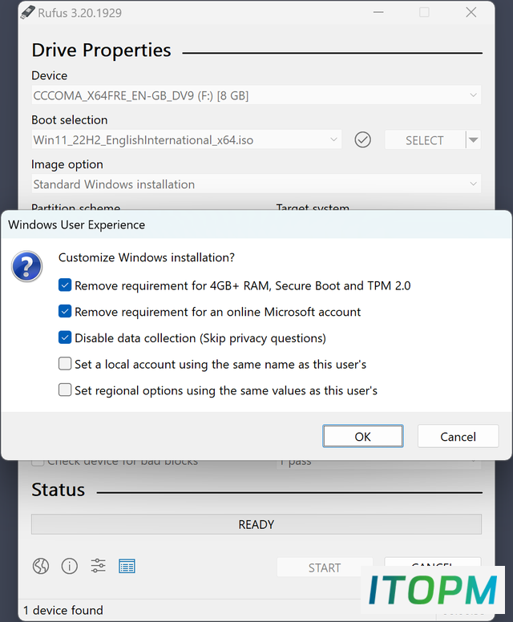Screen dimensions: 513x622
Task: Open the Device dropdown
Action: 256,95
